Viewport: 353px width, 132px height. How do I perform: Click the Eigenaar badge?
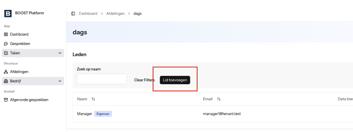103,114
